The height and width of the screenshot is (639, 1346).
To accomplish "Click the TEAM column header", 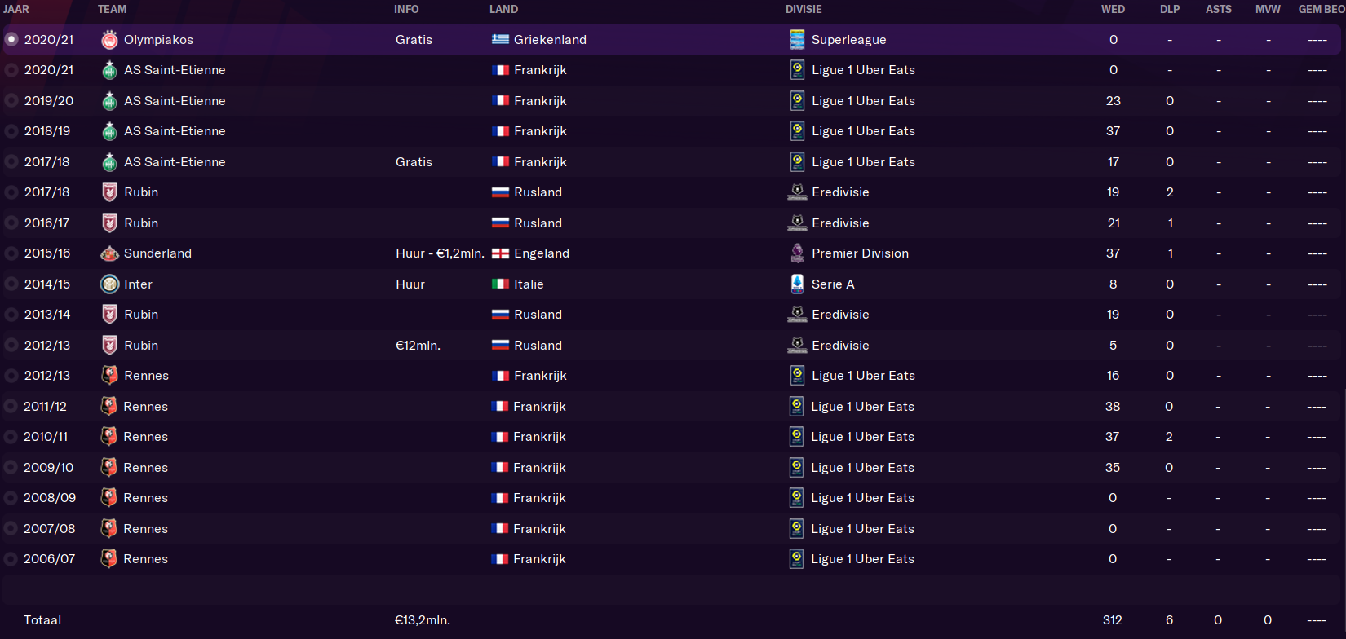I will (x=112, y=9).
